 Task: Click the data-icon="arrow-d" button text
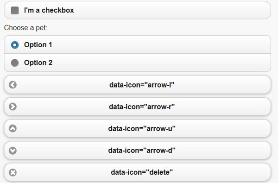[142, 151]
